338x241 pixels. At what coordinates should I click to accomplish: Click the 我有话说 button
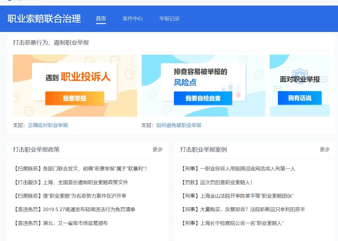299,98
